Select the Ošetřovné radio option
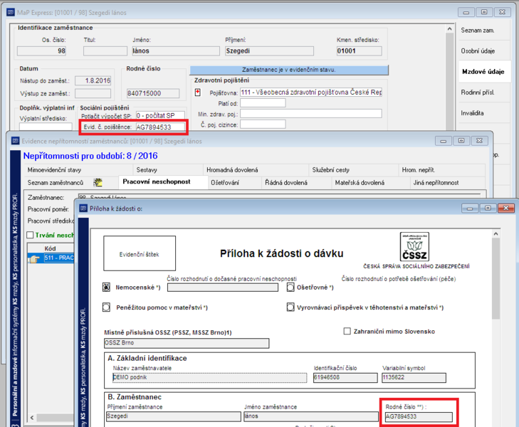The image size is (519, 427). tap(290, 287)
